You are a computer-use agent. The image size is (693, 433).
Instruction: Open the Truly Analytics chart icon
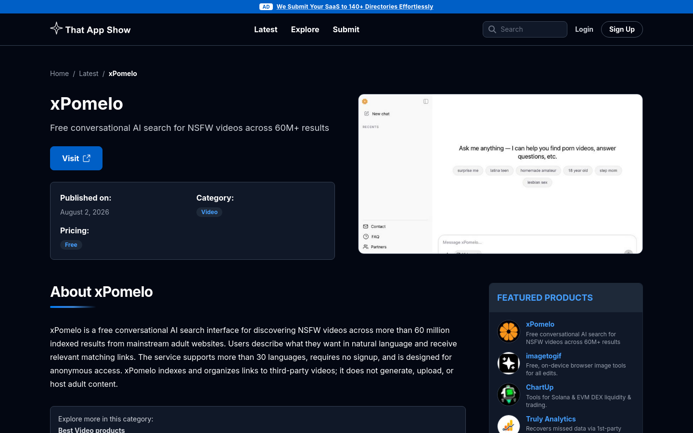509,424
